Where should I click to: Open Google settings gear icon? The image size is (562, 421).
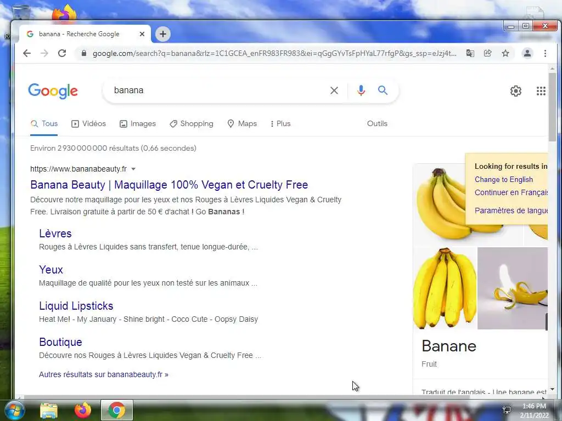516,91
